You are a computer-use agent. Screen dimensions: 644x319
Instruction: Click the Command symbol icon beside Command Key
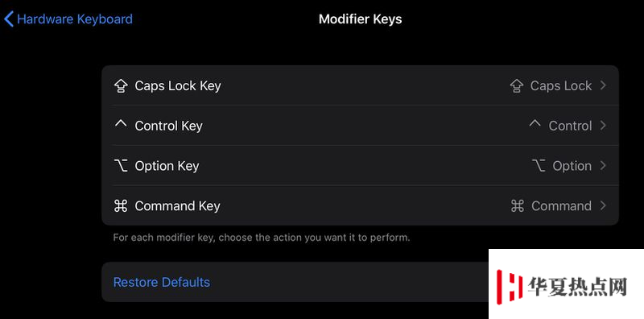pyautogui.click(x=121, y=206)
